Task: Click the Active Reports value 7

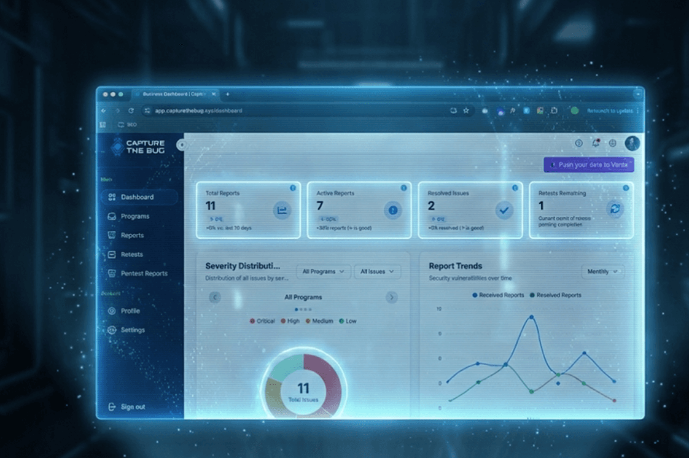Action: [320, 206]
